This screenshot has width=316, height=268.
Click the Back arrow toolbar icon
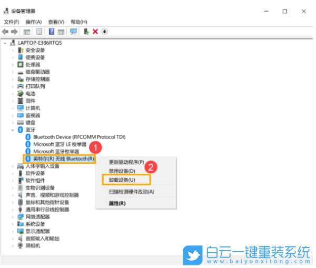tap(5, 32)
